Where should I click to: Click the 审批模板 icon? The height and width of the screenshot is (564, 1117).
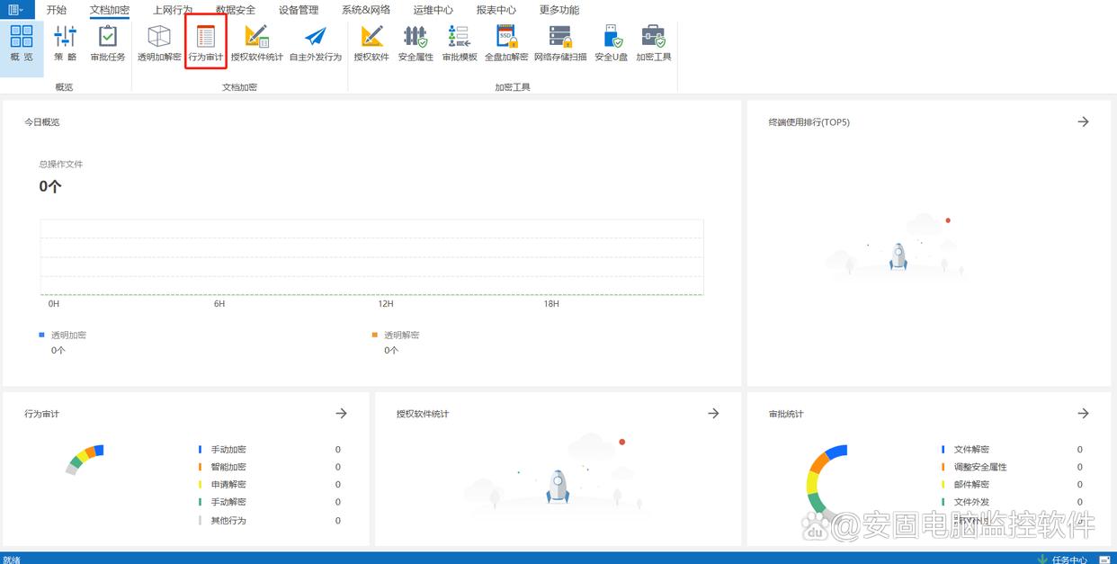coord(459,42)
